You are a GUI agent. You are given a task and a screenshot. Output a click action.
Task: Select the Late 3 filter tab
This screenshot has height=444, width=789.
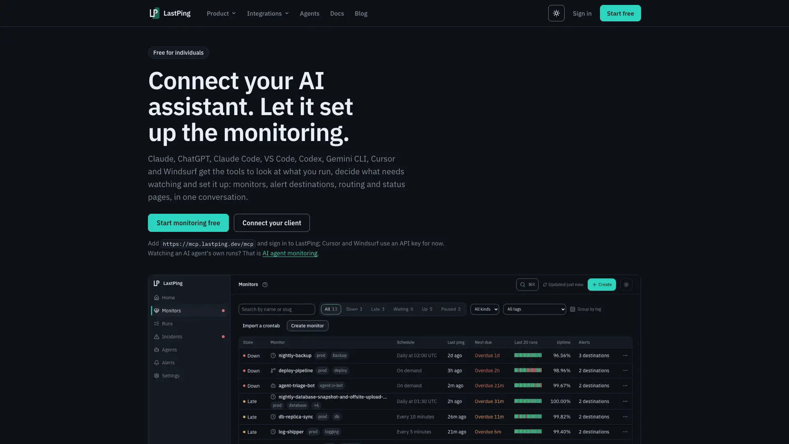click(x=378, y=309)
